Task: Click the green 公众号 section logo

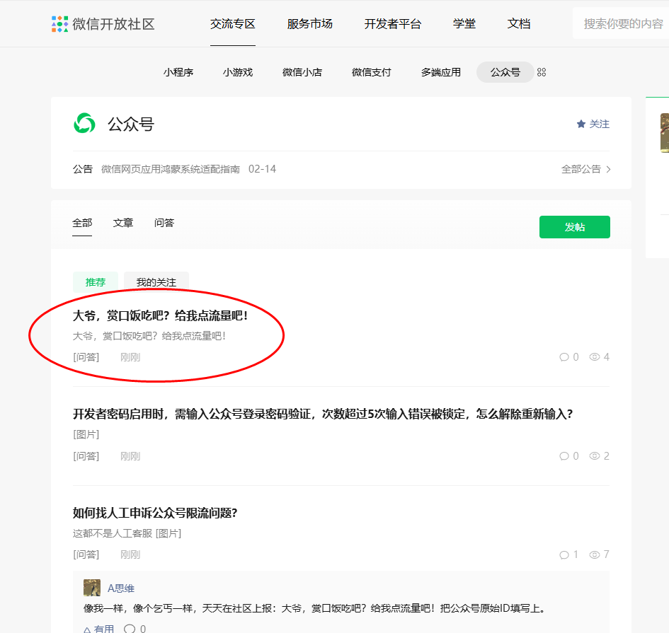Action: pos(84,123)
